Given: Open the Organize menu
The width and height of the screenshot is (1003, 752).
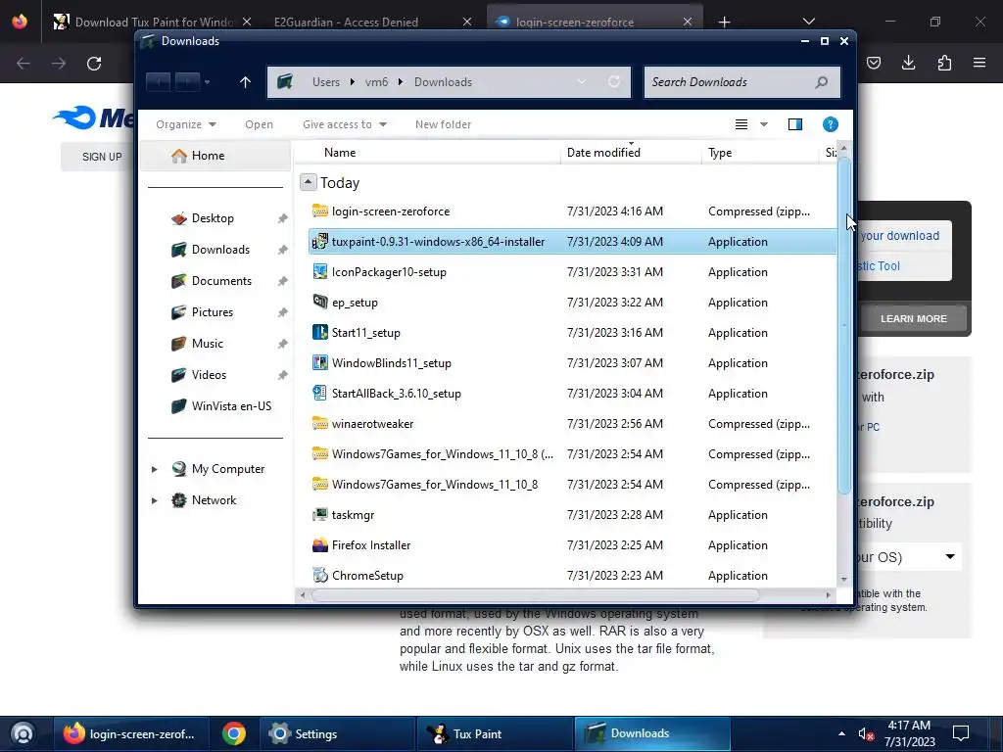Looking at the screenshot, I should pyautogui.click(x=185, y=124).
